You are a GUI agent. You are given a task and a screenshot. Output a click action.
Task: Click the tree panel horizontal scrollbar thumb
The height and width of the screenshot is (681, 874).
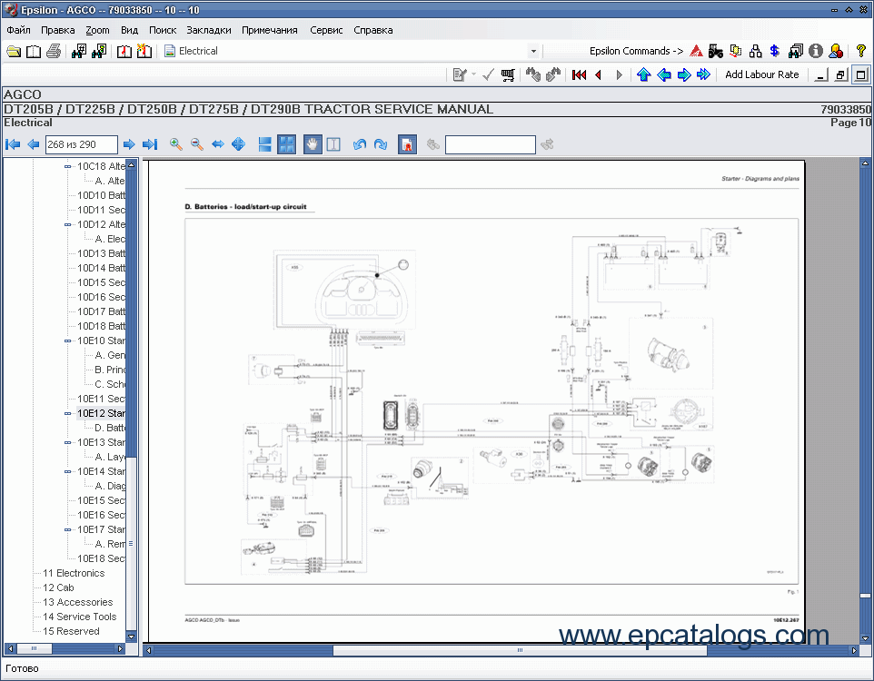pyautogui.click(x=34, y=648)
